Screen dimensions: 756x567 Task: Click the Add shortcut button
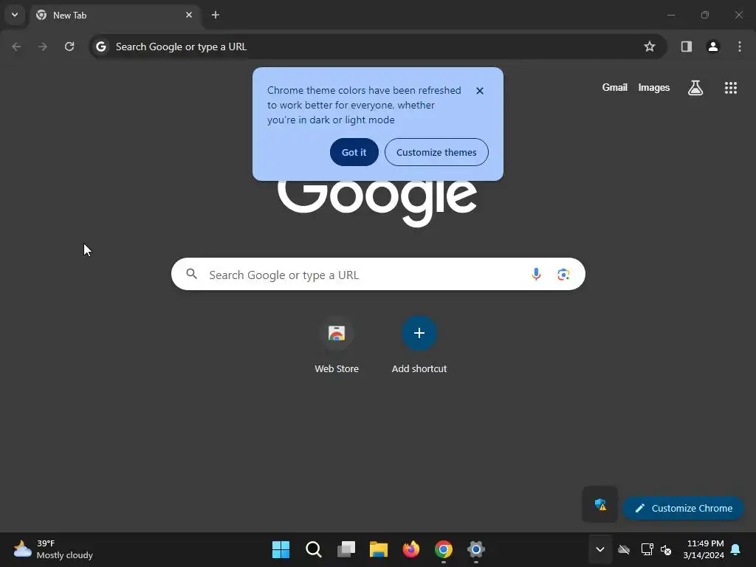click(419, 346)
